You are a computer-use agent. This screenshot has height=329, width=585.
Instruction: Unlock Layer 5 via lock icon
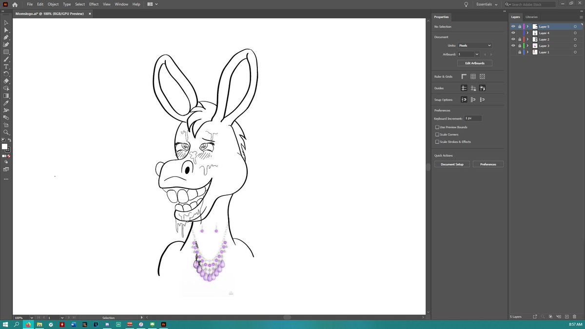tap(520, 27)
